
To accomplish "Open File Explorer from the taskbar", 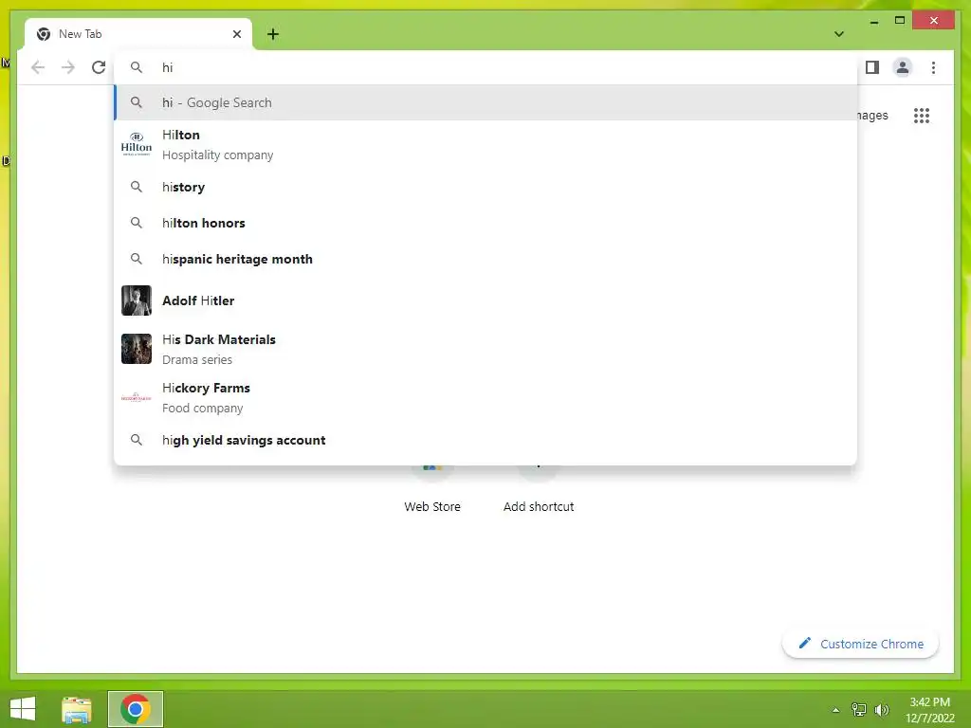I will point(77,709).
